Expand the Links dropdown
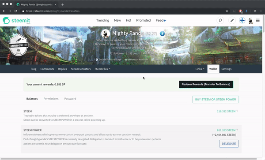The height and width of the screenshot is (160, 265). [x=200, y=69]
